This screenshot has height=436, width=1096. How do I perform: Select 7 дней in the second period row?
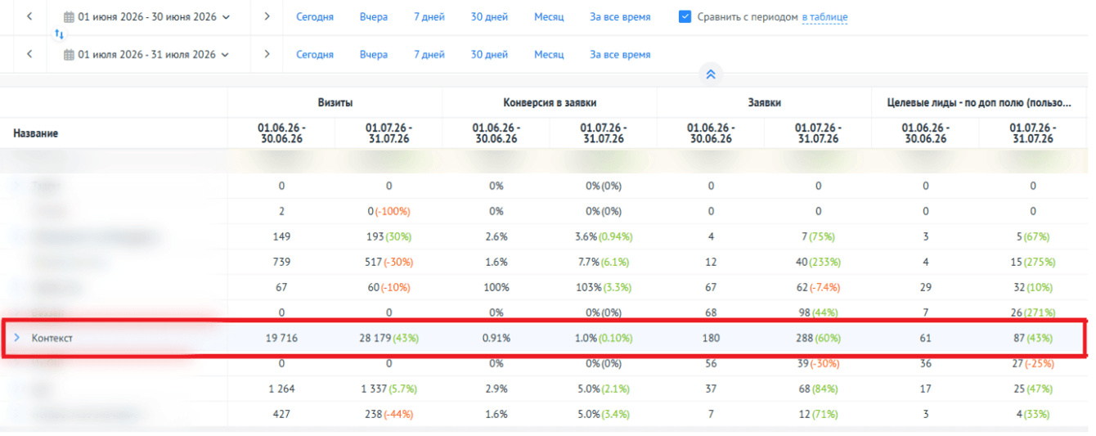[x=429, y=55]
